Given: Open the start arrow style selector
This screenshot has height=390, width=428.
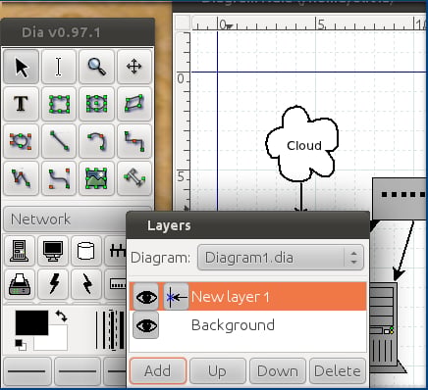Looking at the screenshot, I should click(x=27, y=371).
